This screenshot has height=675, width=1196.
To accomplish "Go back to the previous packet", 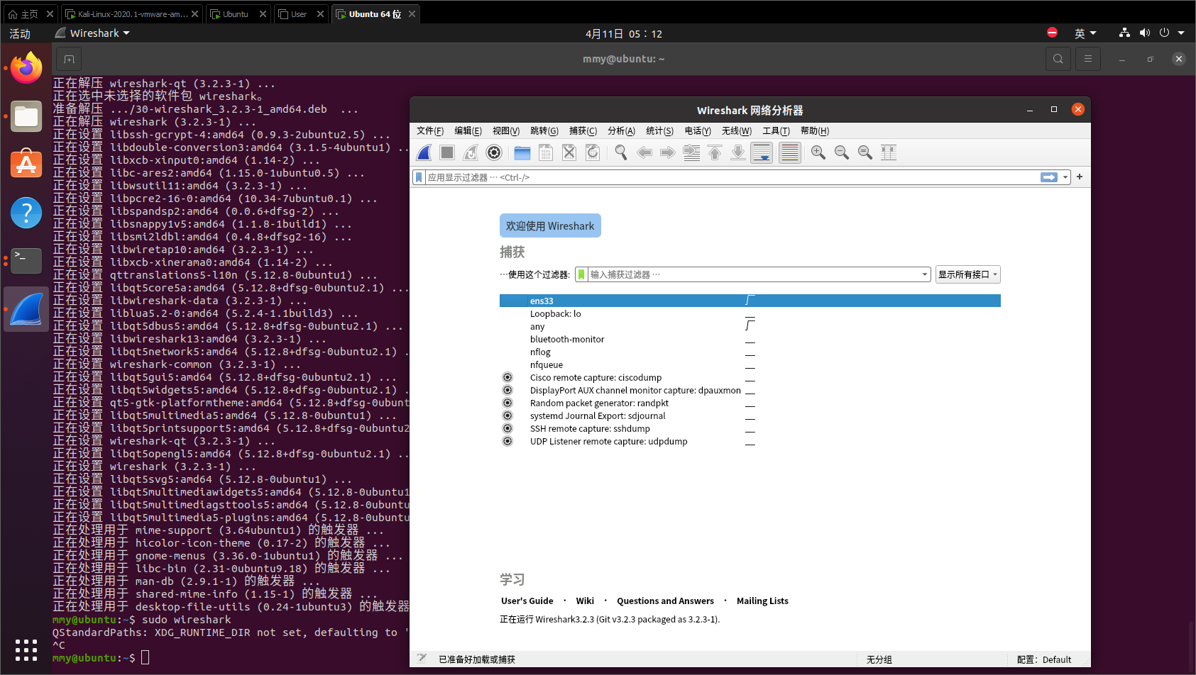I will coord(644,152).
